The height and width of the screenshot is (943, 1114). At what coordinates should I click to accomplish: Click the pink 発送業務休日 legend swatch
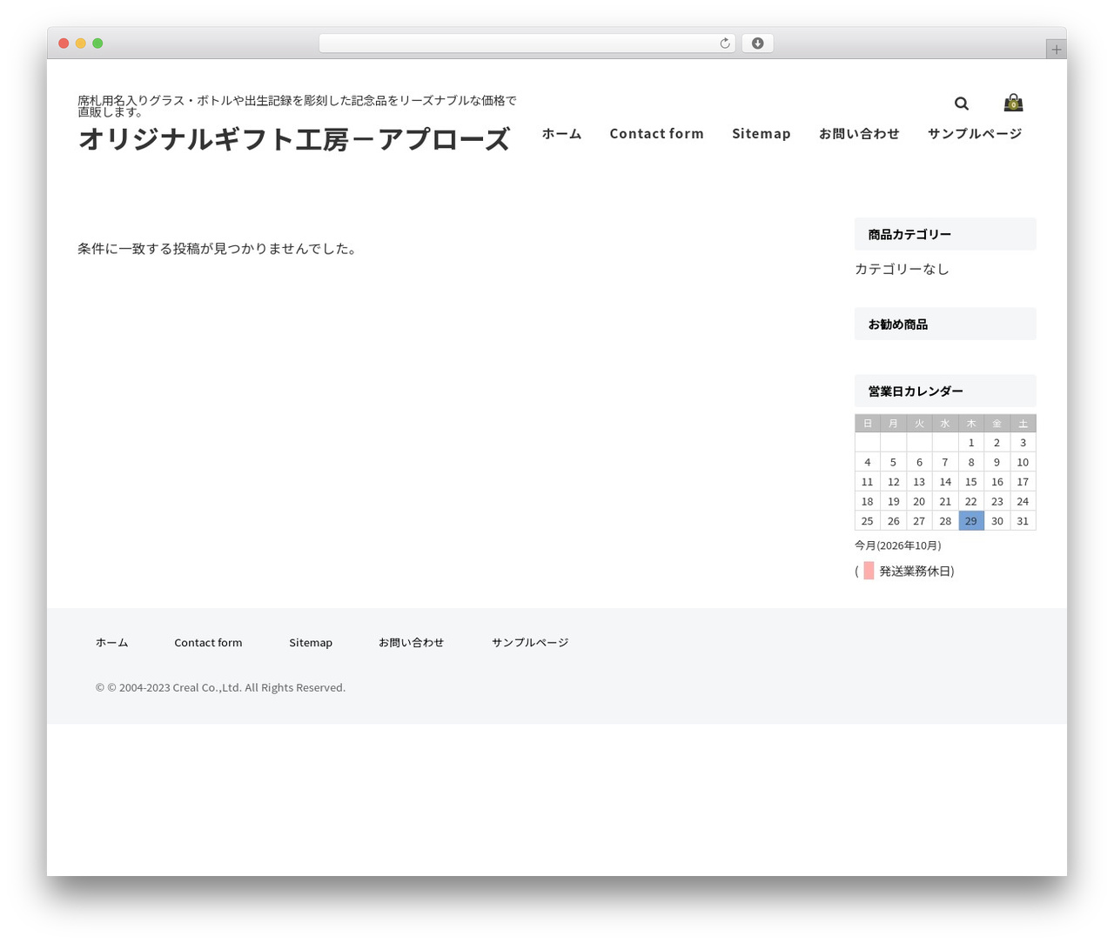(869, 571)
